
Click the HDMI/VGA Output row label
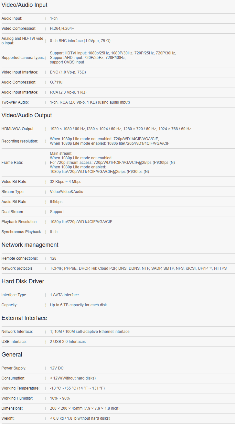18,129
